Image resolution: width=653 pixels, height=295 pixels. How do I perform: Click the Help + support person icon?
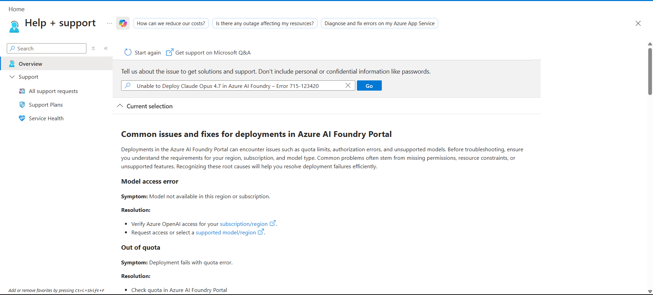point(14,27)
